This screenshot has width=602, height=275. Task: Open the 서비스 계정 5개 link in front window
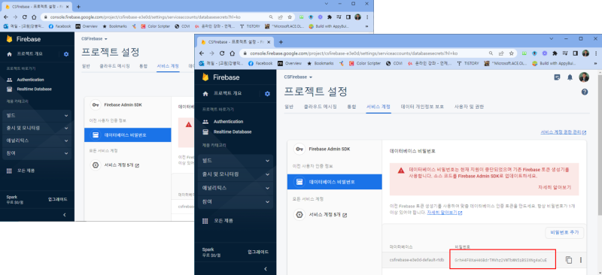point(328,215)
